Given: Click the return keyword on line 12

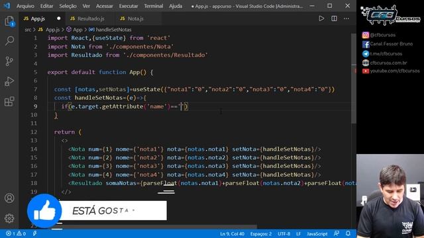Looking at the screenshot, I should click(64, 132).
